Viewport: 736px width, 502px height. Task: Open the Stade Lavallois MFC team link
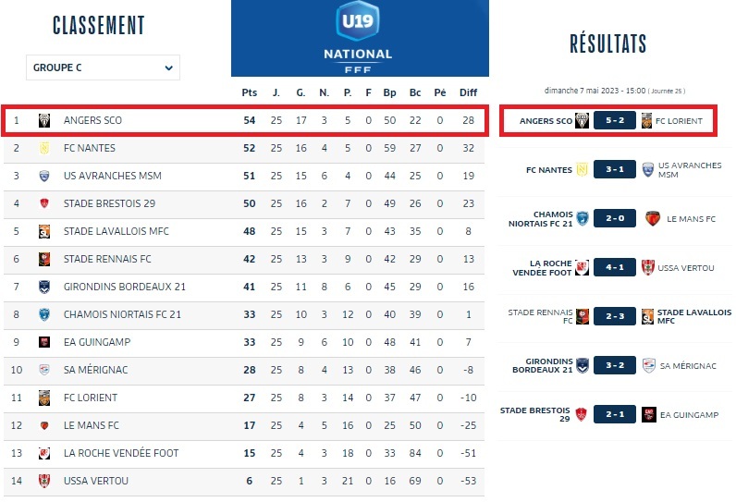(116, 231)
